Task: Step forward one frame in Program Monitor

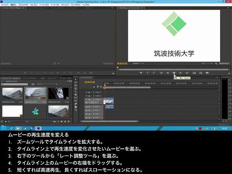Action: click(180, 73)
